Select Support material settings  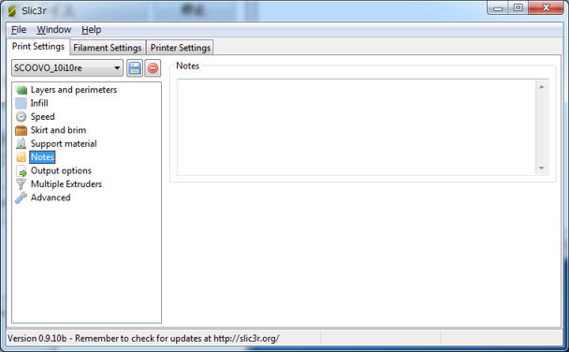(64, 144)
